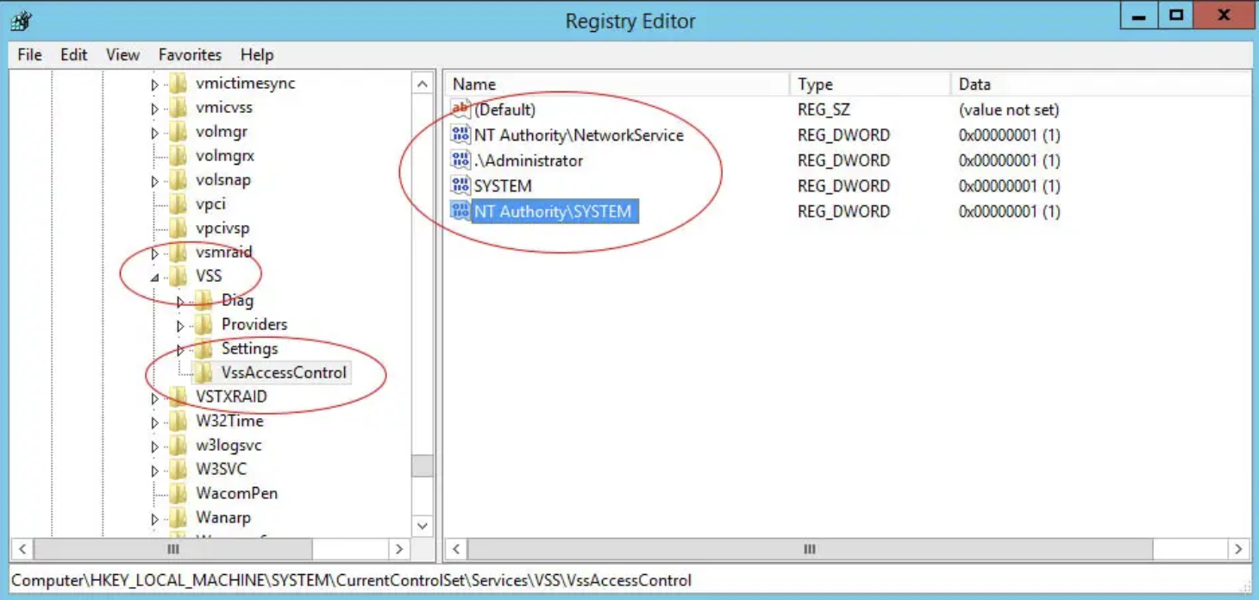The height and width of the screenshot is (600, 1259).
Task: Open the View menu
Action: click(122, 54)
